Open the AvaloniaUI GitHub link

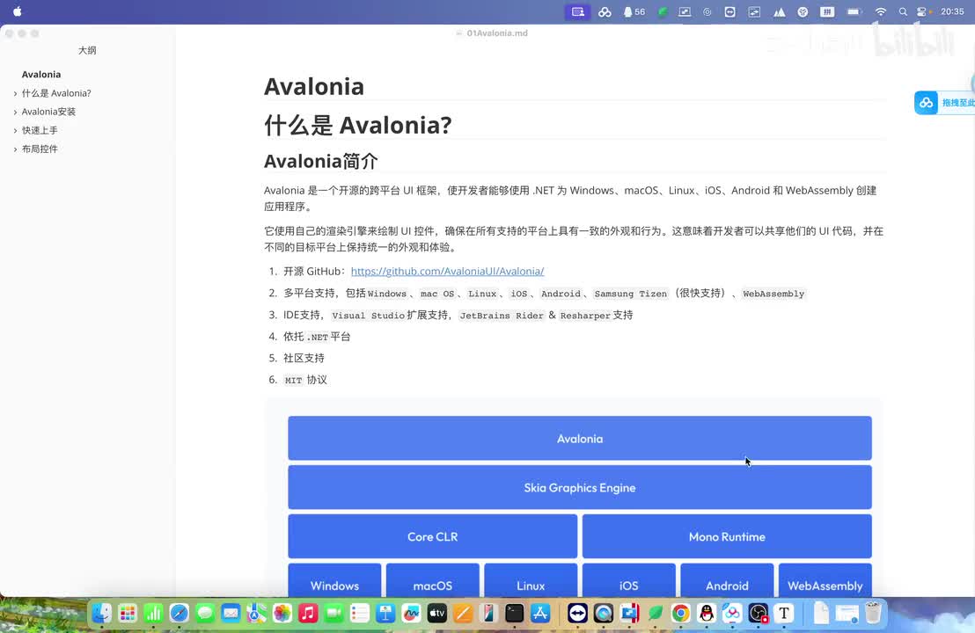[x=447, y=271]
